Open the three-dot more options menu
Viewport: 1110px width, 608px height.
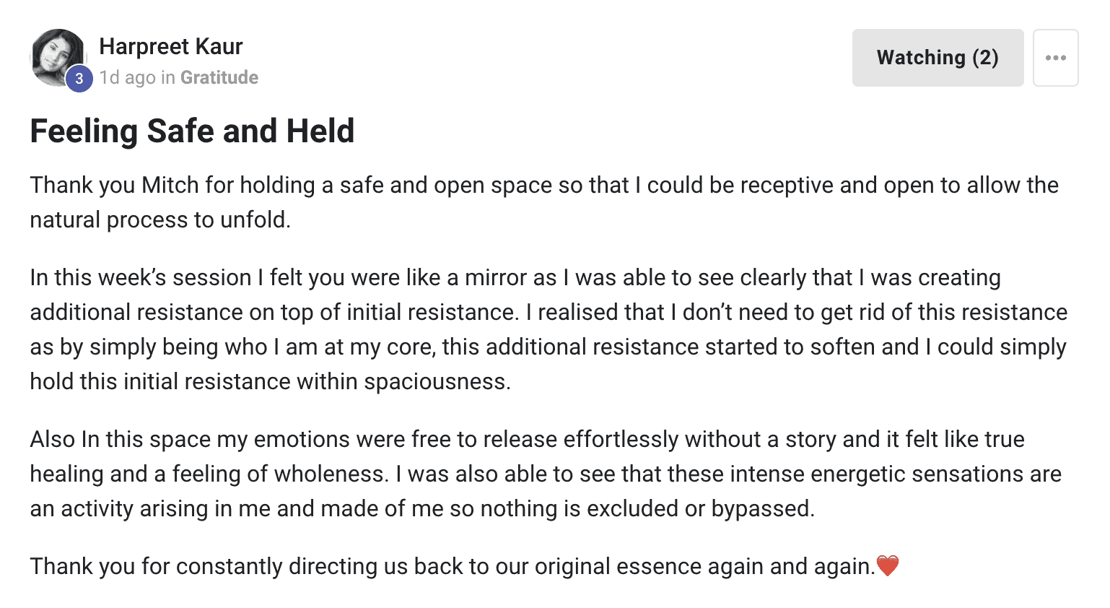click(x=1055, y=58)
